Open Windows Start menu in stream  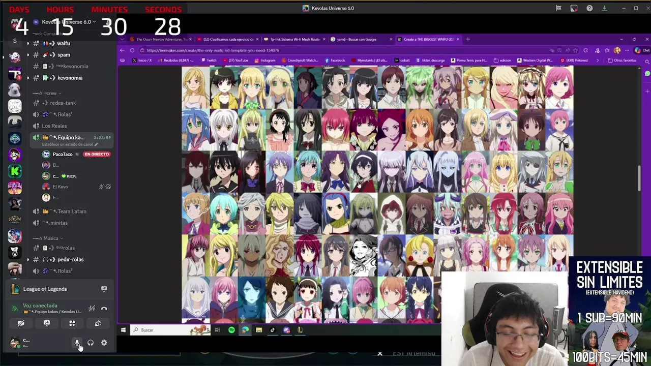(123, 330)
